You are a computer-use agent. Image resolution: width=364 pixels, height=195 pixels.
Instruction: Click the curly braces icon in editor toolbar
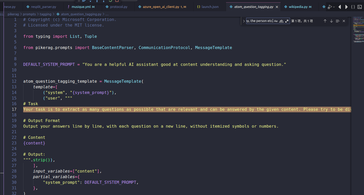(x=353, y=7)
